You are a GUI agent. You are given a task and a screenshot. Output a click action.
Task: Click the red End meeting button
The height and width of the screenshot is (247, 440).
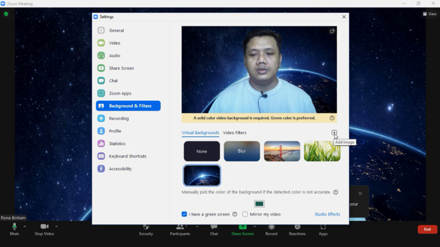pos(427,229)
